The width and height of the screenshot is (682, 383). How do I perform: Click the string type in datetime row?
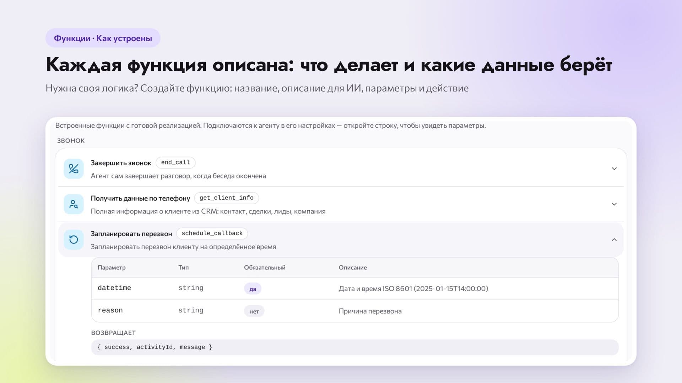pos(191,288)
